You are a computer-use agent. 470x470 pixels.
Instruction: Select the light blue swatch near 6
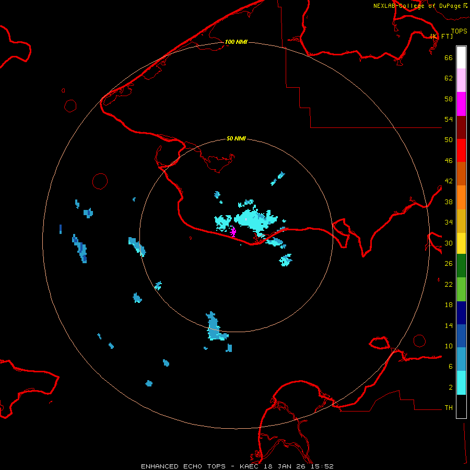click(461, 359)
